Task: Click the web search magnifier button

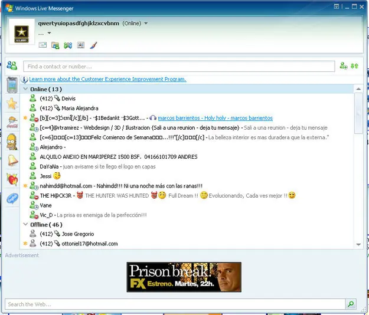Action: [x=351, y=304]
